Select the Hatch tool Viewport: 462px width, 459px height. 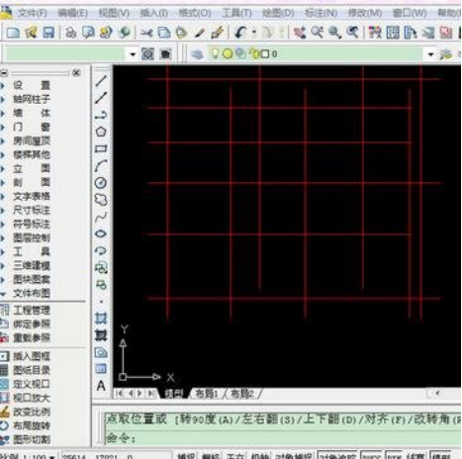tap(101, 319)
